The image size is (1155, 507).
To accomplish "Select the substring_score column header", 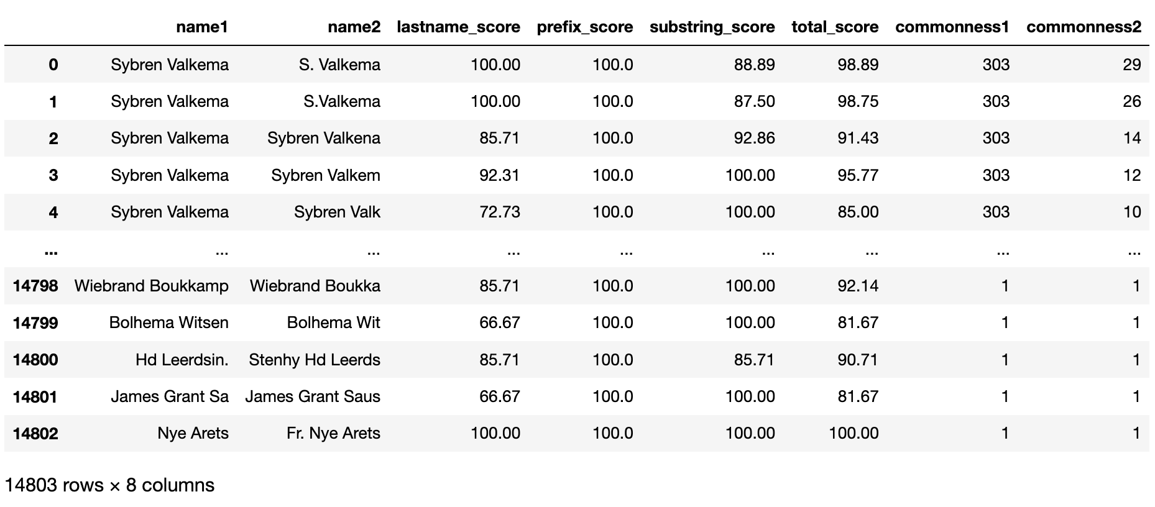I will 712,27.
